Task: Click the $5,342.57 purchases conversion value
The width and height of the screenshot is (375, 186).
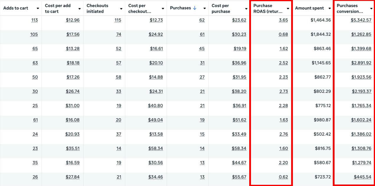Action: click(x=361, y=20)
